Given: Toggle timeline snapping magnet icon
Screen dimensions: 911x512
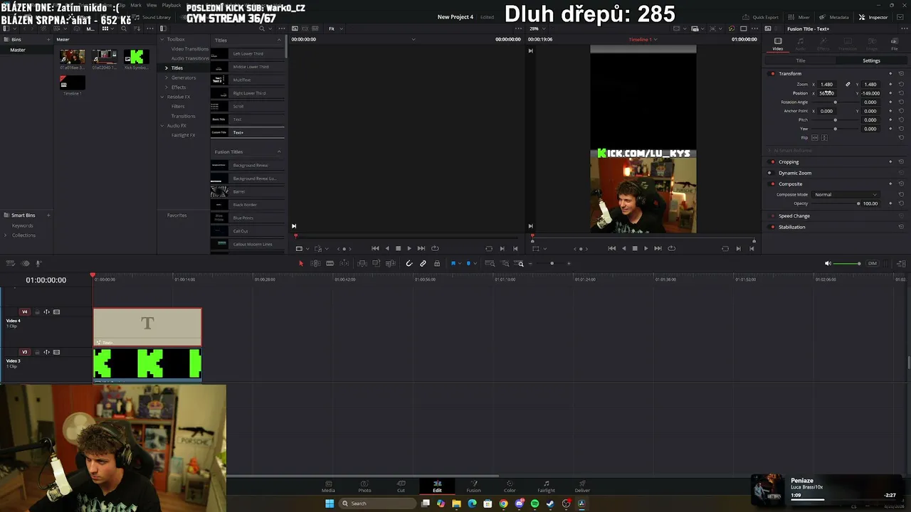Looking at the screenshot, I should [409, 263].
